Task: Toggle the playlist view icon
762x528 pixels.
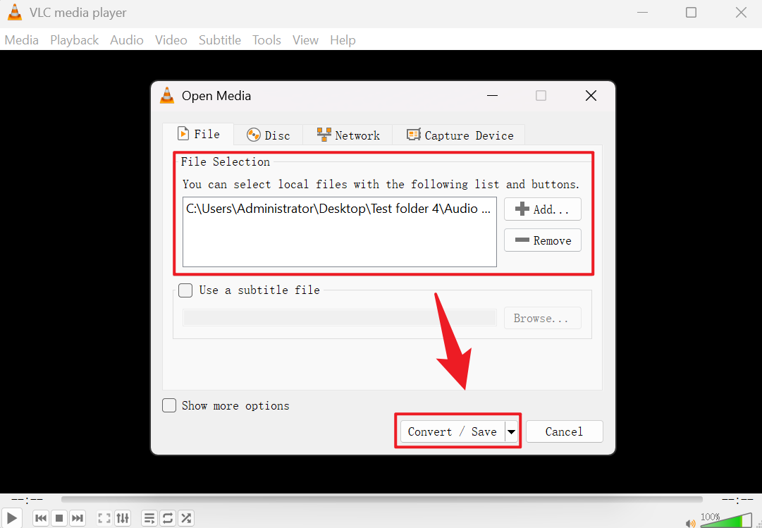Action: coord(149,518)
